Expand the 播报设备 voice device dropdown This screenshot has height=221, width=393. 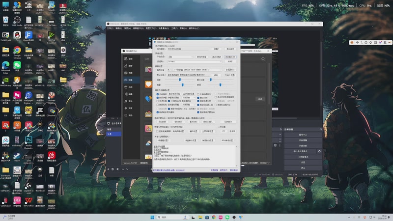pos(194,70)
